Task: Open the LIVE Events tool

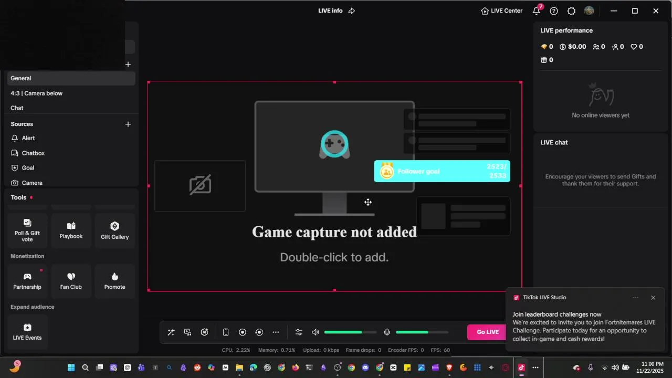Action: click(x=27, y=332)
